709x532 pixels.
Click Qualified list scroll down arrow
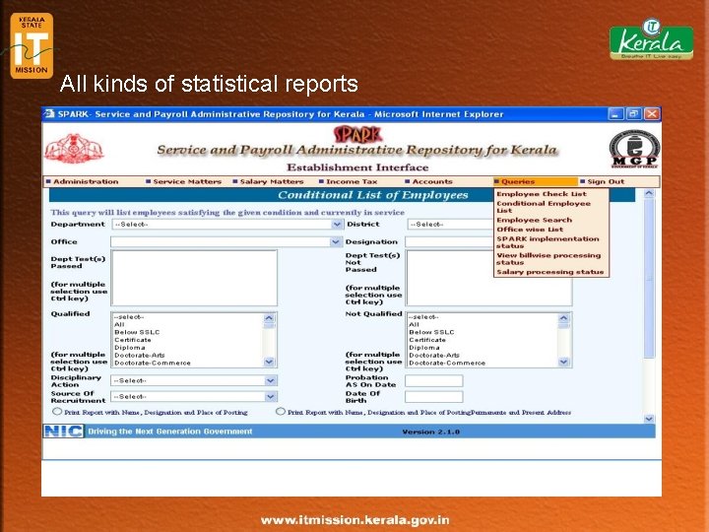coord(269,362)
